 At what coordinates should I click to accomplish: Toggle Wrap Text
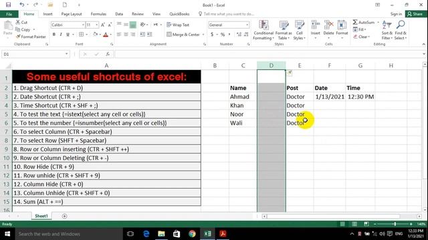(x=178, y=25)
